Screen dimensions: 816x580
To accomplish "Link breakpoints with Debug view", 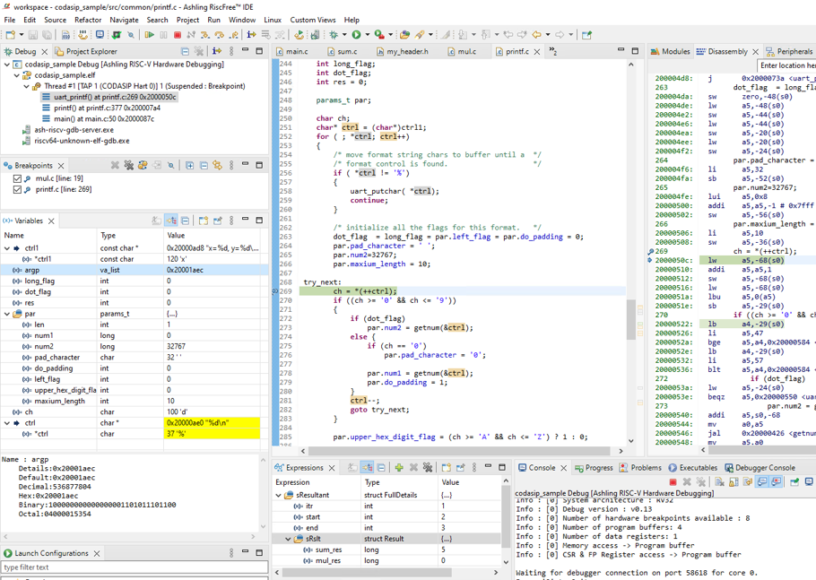I will (218, 166).
